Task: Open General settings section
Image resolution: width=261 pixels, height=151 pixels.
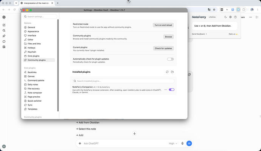Action: point(31,27)
